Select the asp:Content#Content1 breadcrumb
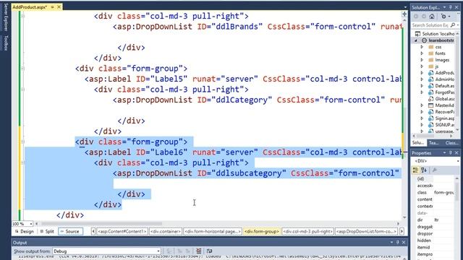Screen dimensions: 463x260 pos(122,231)
